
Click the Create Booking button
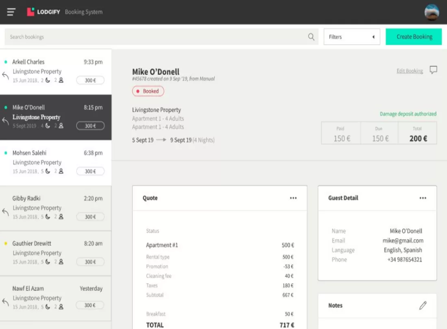point(414,37)
